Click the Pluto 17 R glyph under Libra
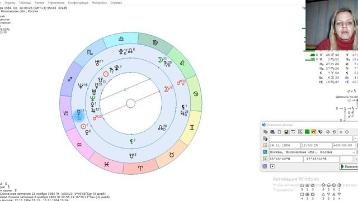Screen dimensions: 358x201 point(121,52)
